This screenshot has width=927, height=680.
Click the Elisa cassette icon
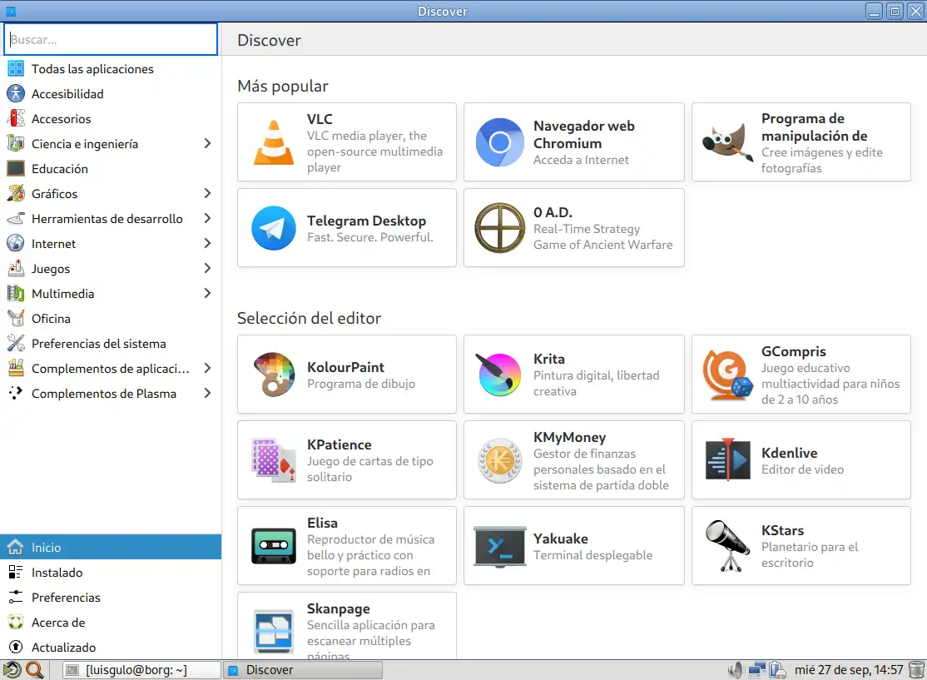click(x=274, y=546)
